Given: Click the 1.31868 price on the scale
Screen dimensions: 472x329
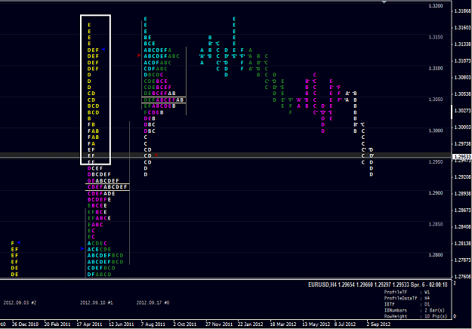Looking at the screenshot, I should pyautogui.click(x=462, y=11).
